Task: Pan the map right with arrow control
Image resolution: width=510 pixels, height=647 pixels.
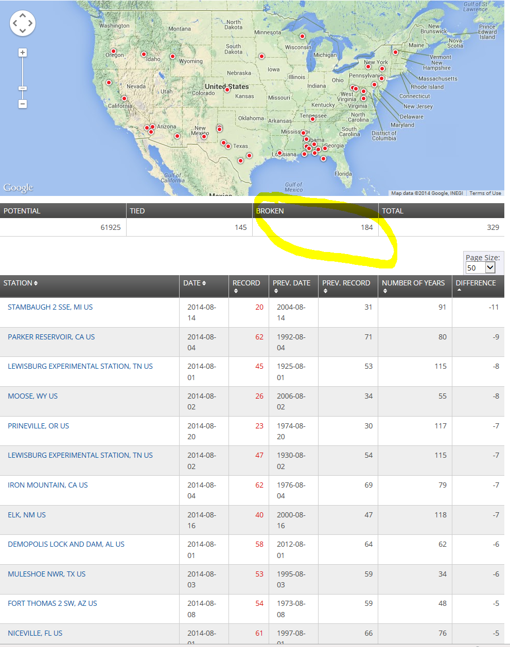Action: [x=30, y=23]
